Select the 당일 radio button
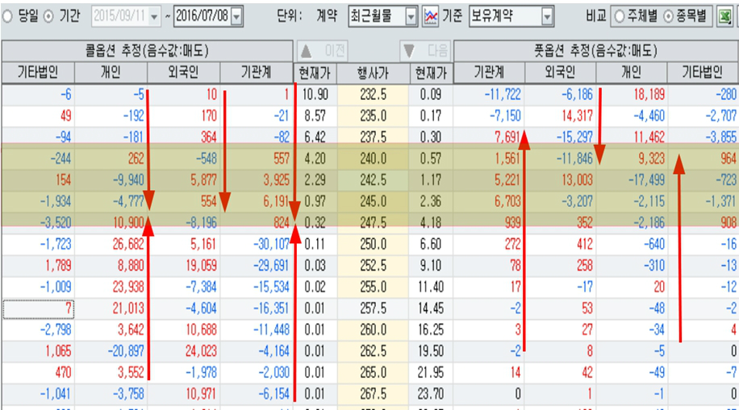 8,15
